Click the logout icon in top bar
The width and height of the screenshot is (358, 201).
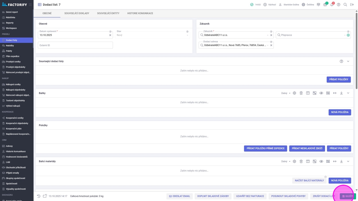(x=352, y=5)
